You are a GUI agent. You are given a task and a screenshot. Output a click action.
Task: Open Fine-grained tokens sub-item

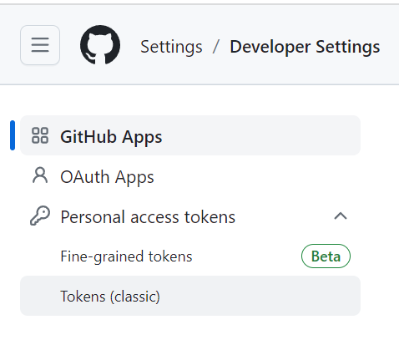click(126, 256)
